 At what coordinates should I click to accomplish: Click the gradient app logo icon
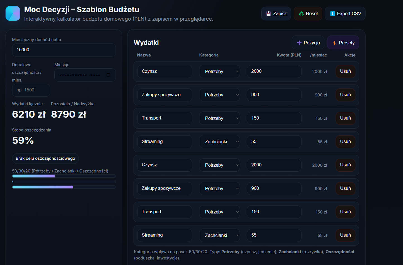point(13,13)
